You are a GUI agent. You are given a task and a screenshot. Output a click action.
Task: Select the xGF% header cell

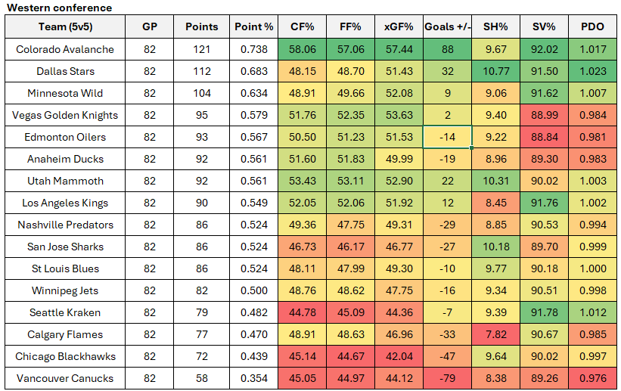point(399,26)
